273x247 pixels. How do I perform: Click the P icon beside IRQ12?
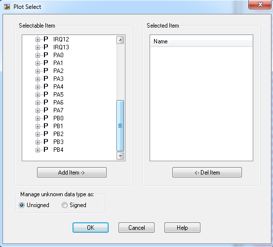(x=46, y=39)
